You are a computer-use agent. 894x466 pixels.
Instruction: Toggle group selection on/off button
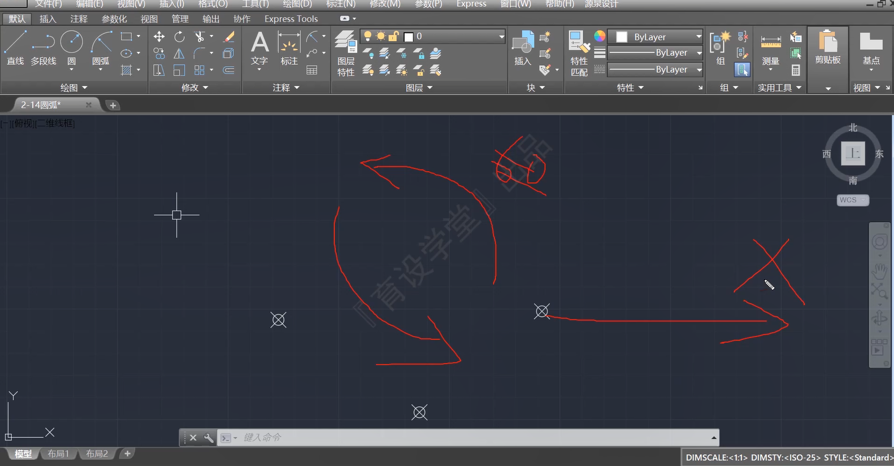click(x=742, y=70)
